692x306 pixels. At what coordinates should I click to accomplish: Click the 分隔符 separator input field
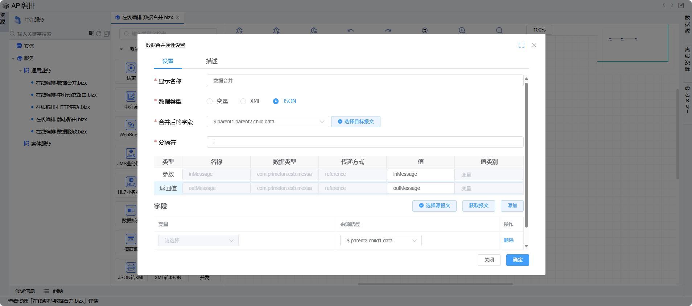364,142
